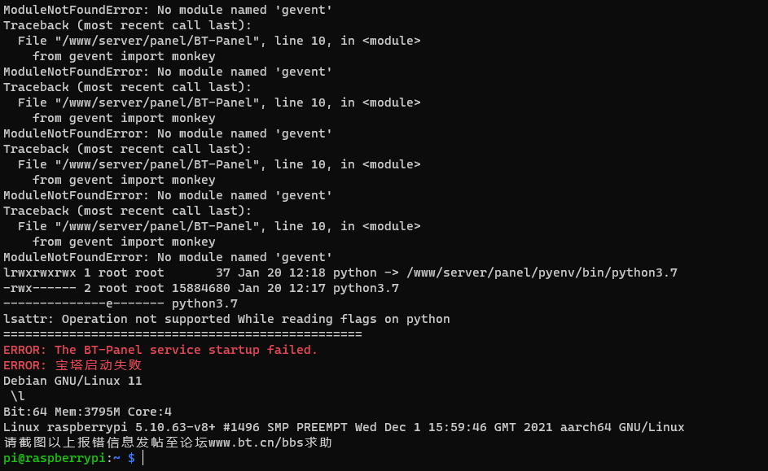Click the equals-sign separator line

(x=182, y=334)
